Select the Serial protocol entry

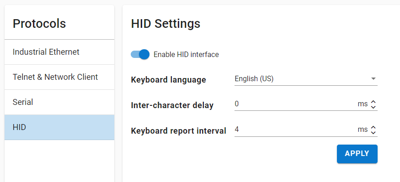point(59,102)
